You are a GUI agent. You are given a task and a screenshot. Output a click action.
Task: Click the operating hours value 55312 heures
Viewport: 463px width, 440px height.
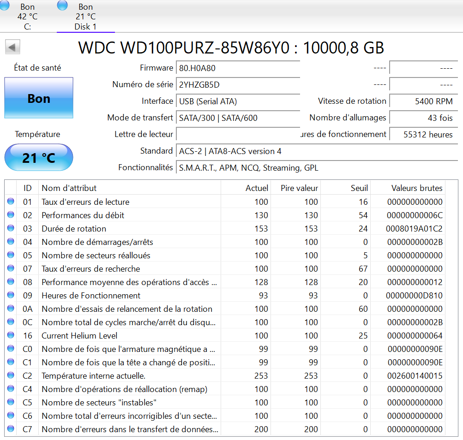424,134
